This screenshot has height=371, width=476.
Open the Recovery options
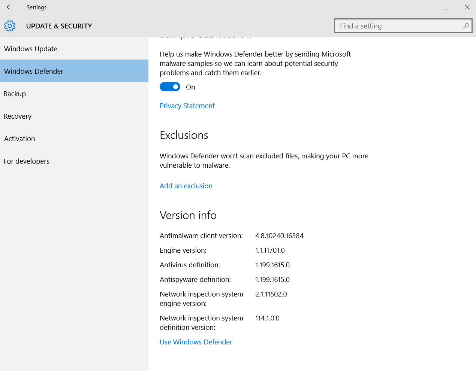point(18,116)
